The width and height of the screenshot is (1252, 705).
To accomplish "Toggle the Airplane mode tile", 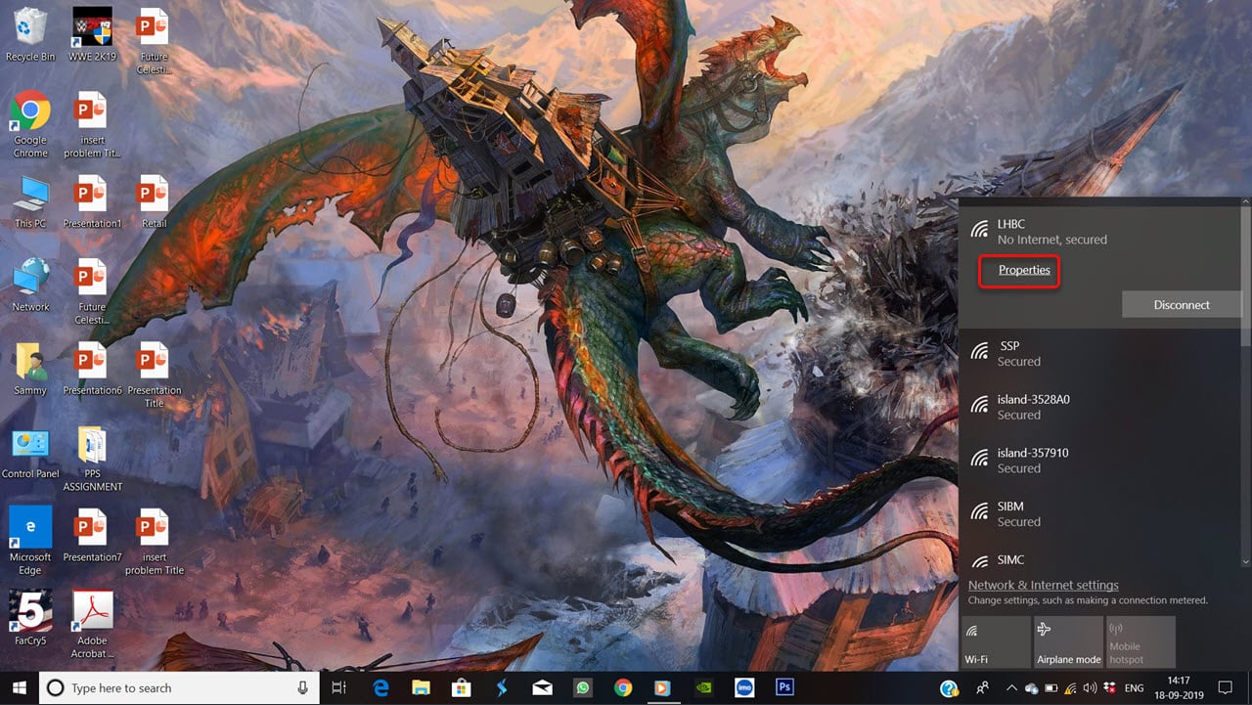I will point(1068,641).
